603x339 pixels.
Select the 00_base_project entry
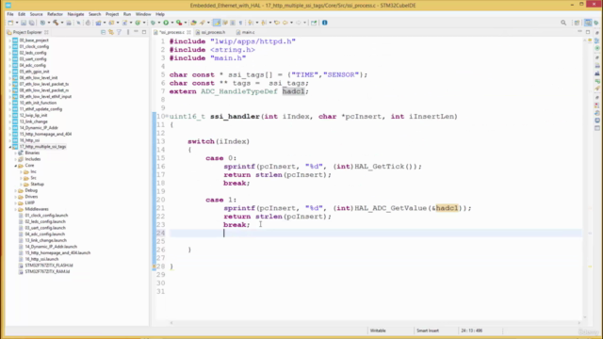[34, 40]
